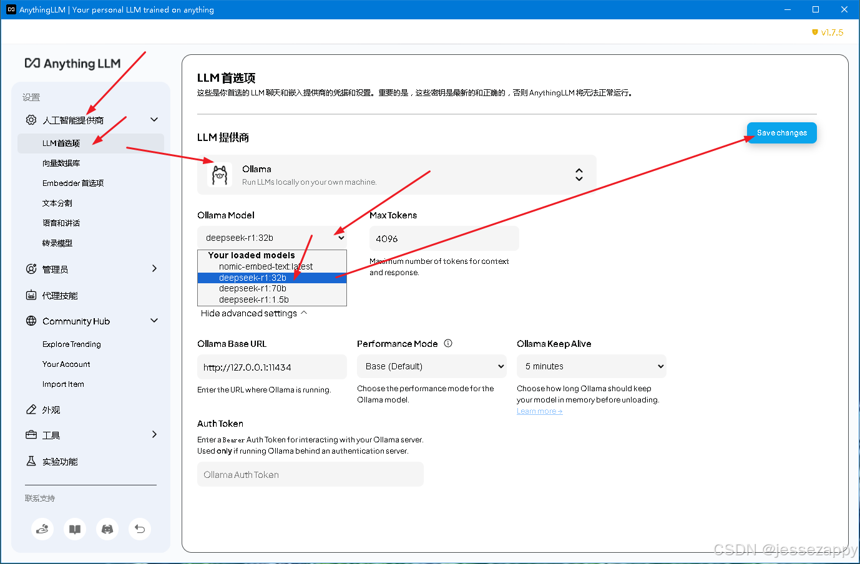Viewport: 860px width, 564px height.
Task: Open the Ollama Model dropdown
Action: [272, 238]
